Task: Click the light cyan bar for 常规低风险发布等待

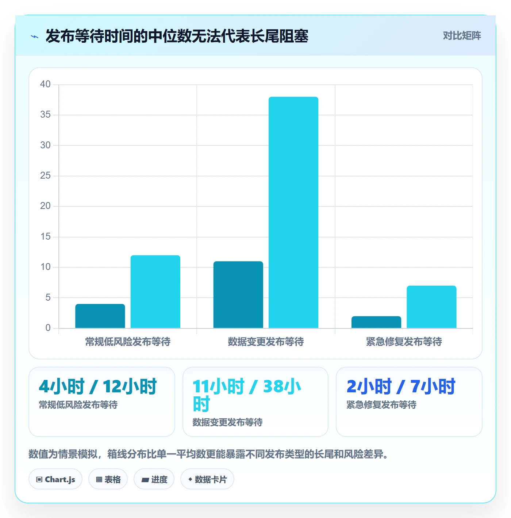Action: (x=155, y=292)
